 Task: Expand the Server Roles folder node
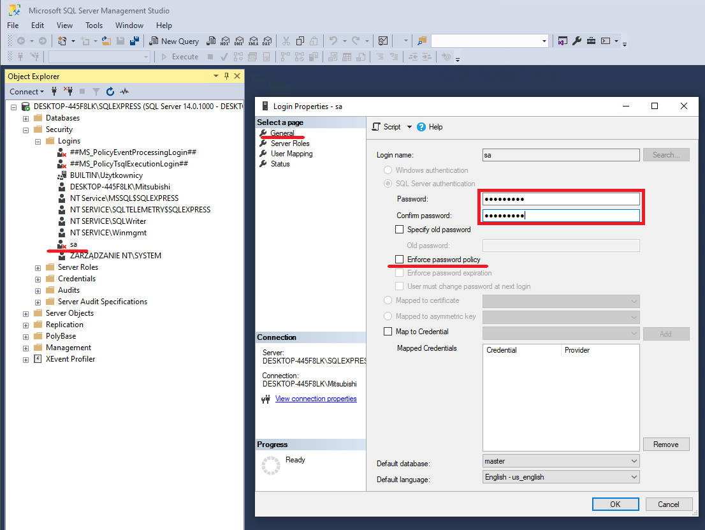click(x=38, y=268)
